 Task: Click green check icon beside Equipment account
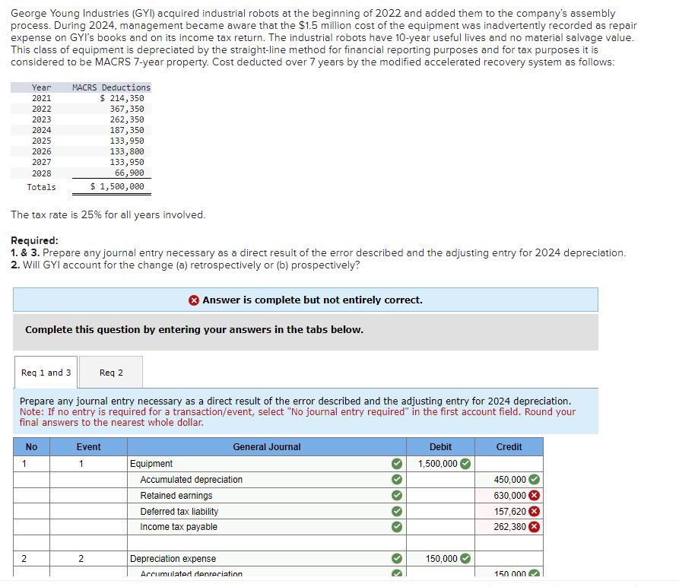[396, 464]
